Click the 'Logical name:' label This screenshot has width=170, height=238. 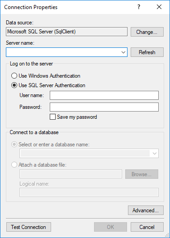(34, 184)
